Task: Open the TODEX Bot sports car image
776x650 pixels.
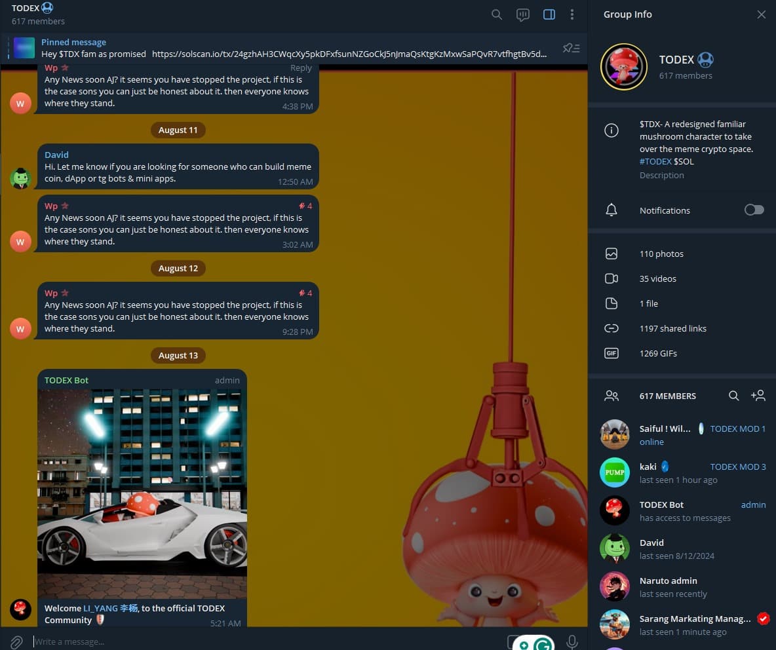Action: [142, 493]
